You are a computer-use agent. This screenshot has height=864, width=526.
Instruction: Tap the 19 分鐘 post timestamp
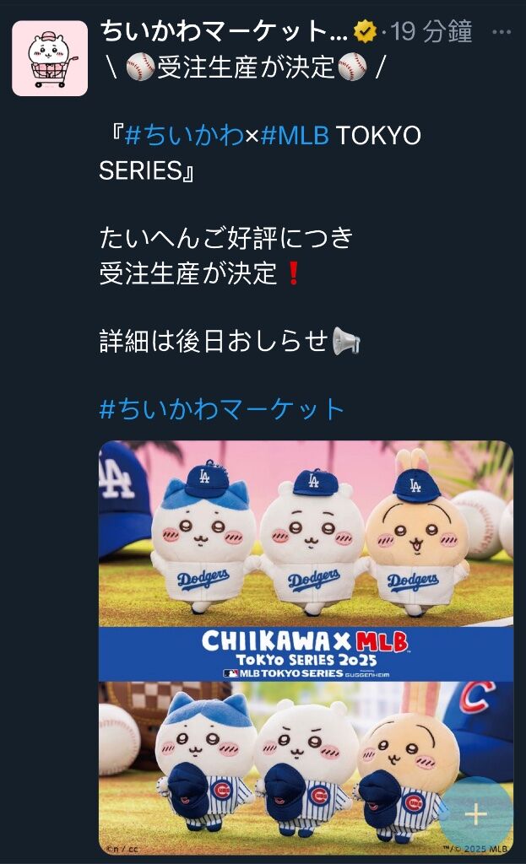pos(431,31)
